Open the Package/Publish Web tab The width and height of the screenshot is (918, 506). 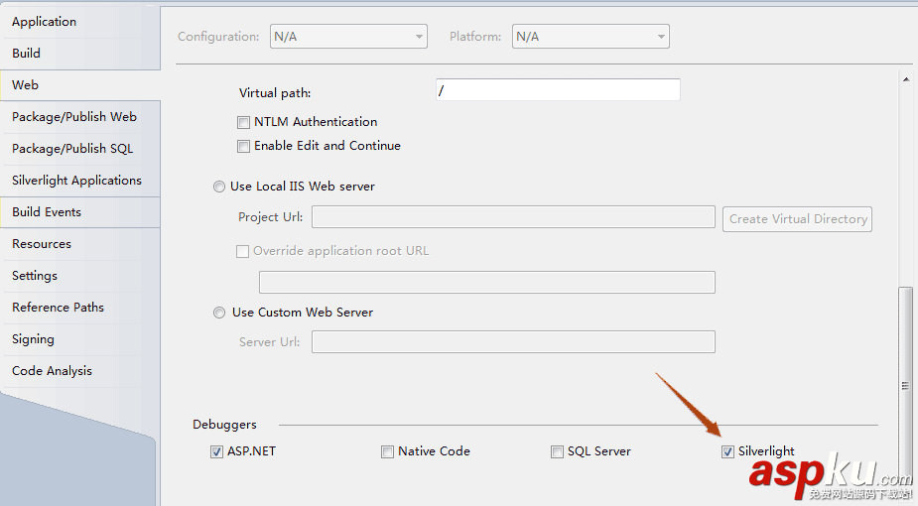coord(74,117)
